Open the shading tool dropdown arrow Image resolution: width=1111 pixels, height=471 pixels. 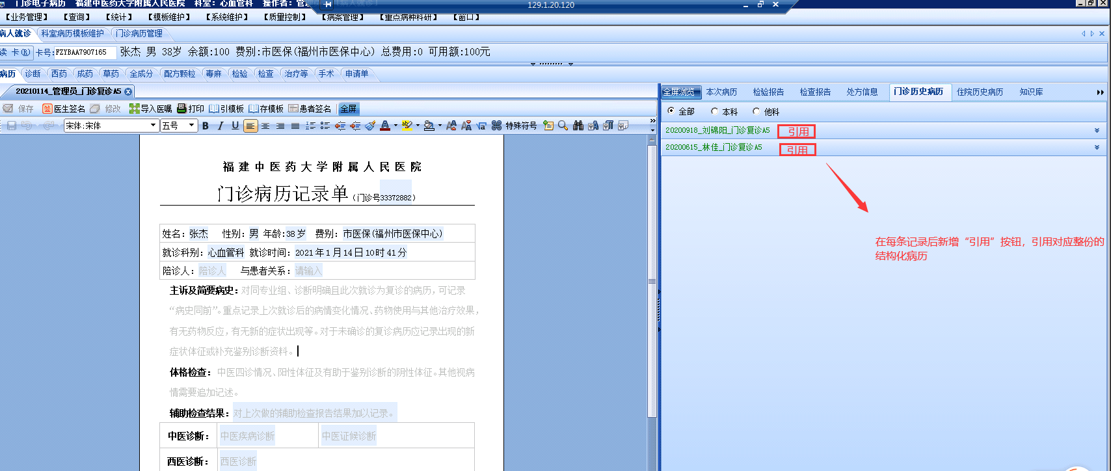440,126
